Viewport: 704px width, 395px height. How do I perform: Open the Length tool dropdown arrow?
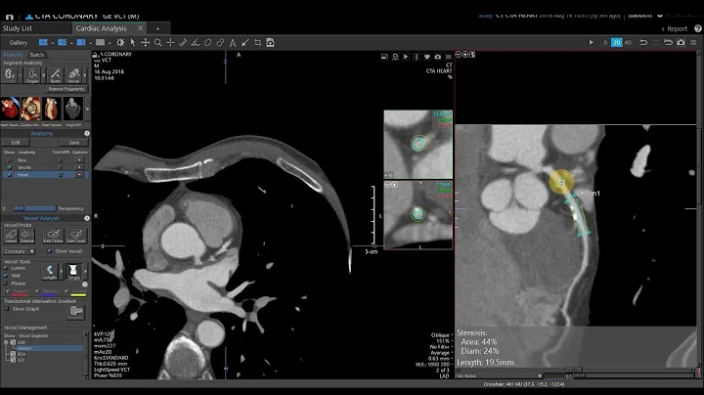point(61,272)
